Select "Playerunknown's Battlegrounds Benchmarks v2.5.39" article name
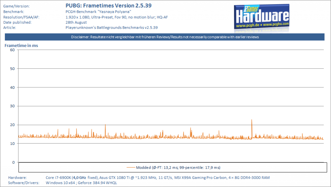Screen dimensions: 331x187 point(112,27)
